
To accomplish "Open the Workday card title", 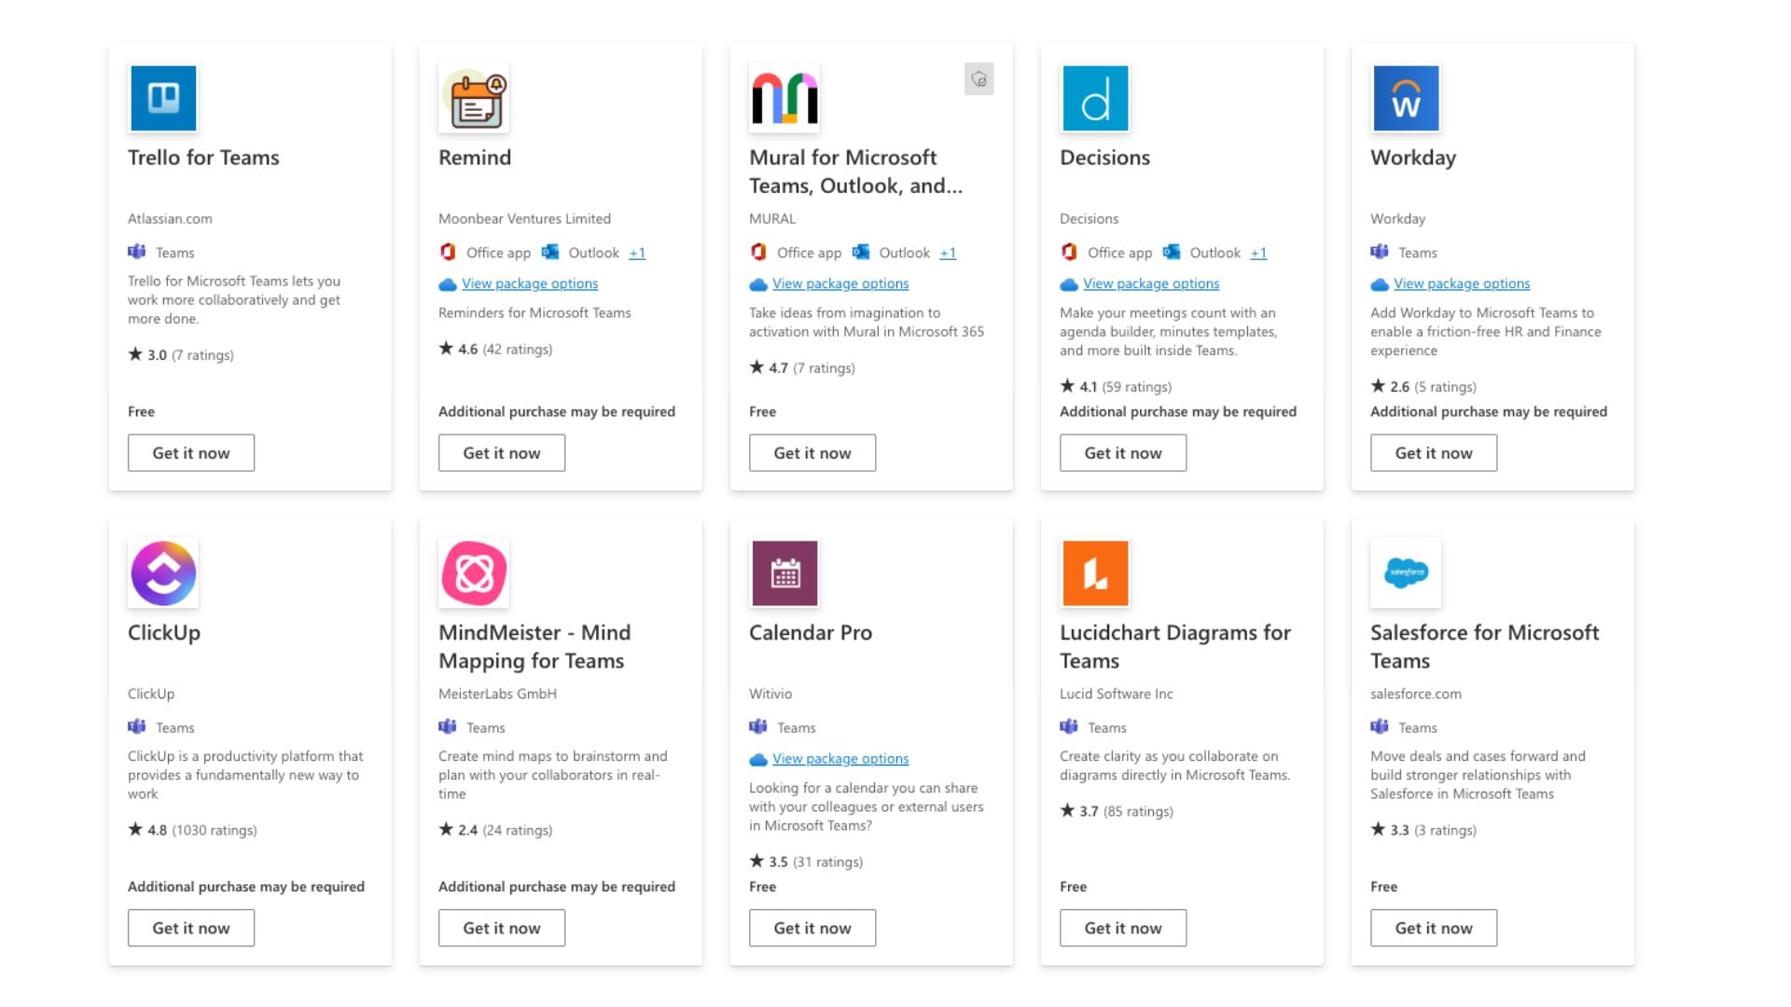I will (x=1413, y=158).
